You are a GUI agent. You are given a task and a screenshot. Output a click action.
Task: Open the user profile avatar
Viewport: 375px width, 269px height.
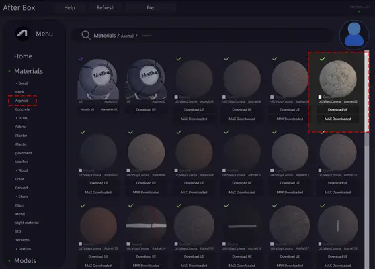(354, 35)
